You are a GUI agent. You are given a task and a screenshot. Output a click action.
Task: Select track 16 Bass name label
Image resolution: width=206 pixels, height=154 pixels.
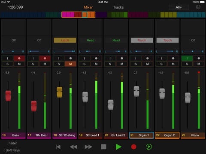coord(13,135)
